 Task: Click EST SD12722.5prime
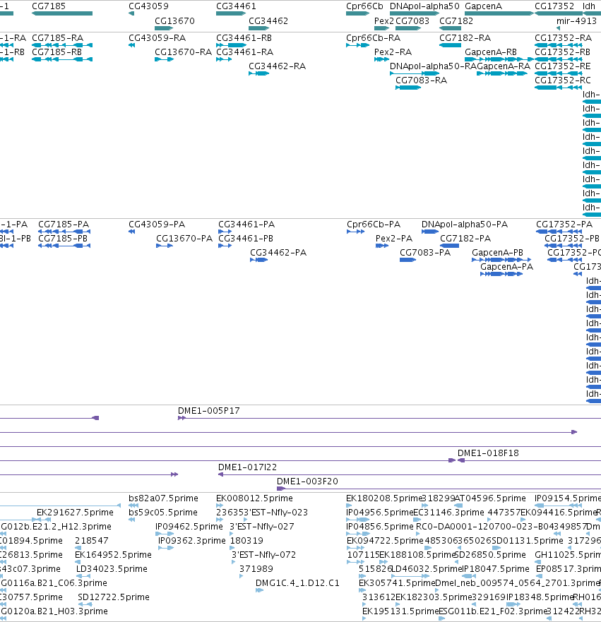click(x=114, y=597)
